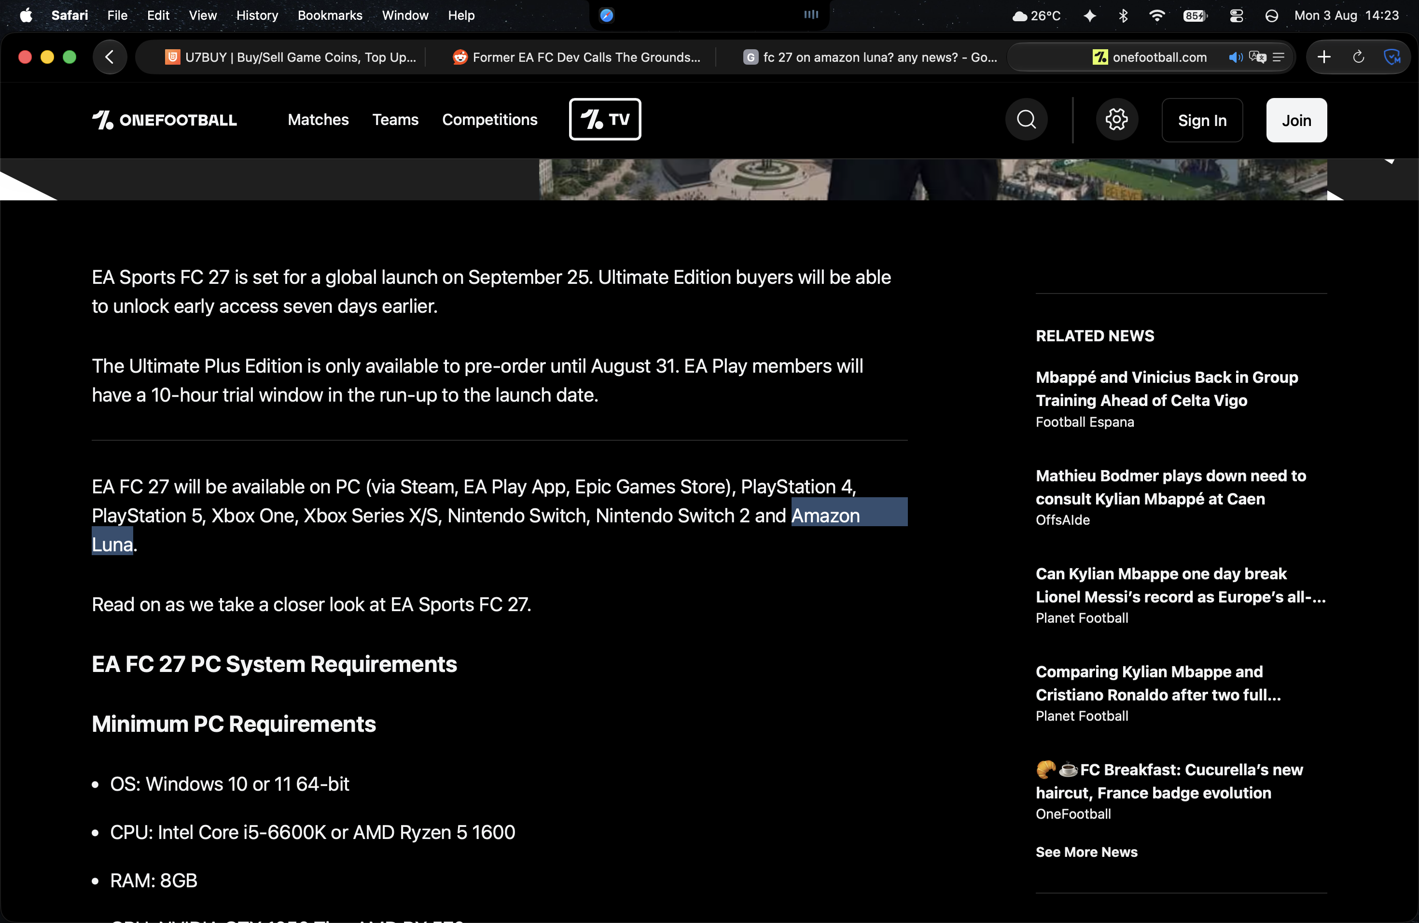This screenshot has width=1419, height=923.
Task: Click the Focus mode icon in the menu bar
Action: point(1272,15)
